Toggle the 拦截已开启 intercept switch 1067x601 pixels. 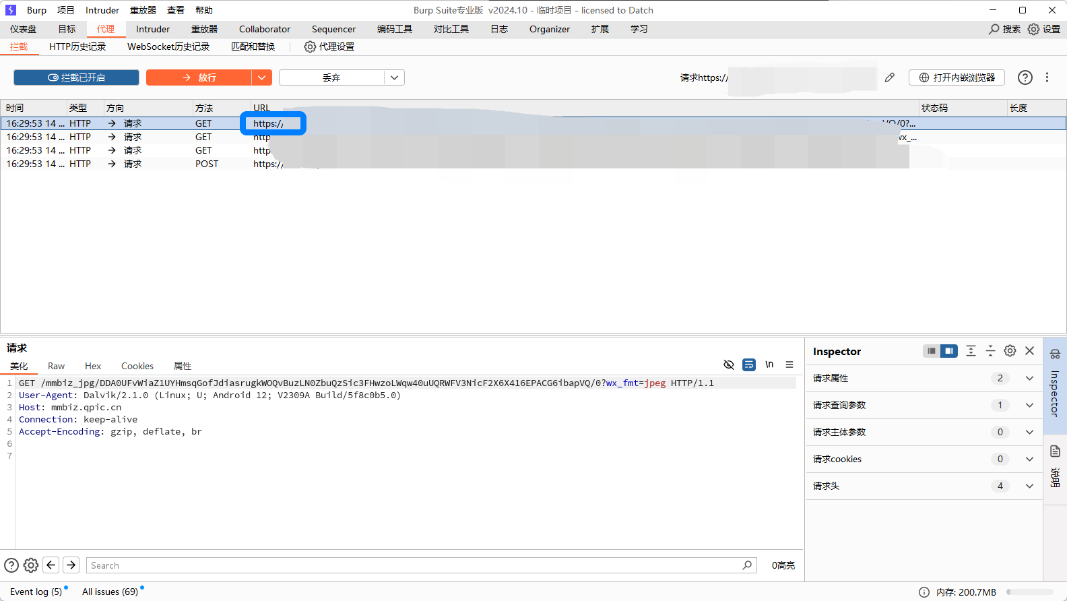point(76,77)
